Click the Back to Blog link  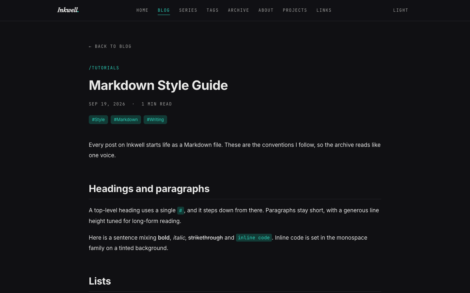(110, 47)
